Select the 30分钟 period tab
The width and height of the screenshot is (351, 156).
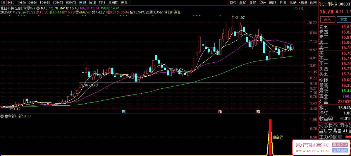point(58,3)
